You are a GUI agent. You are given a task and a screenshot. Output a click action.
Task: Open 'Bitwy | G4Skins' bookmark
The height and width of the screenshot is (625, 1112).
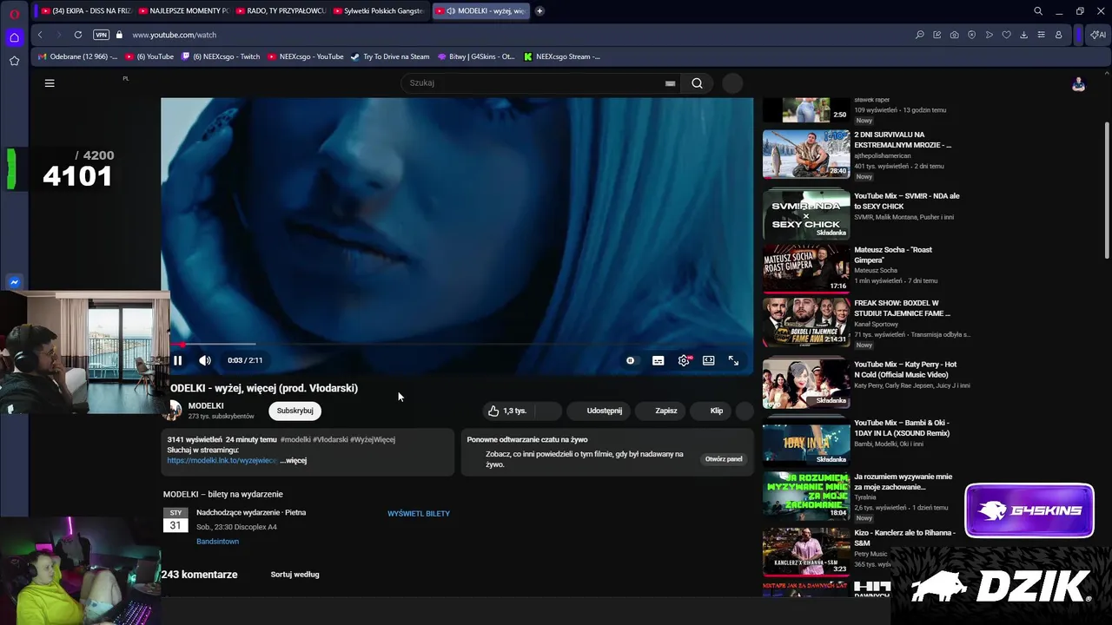coord(476,56)
